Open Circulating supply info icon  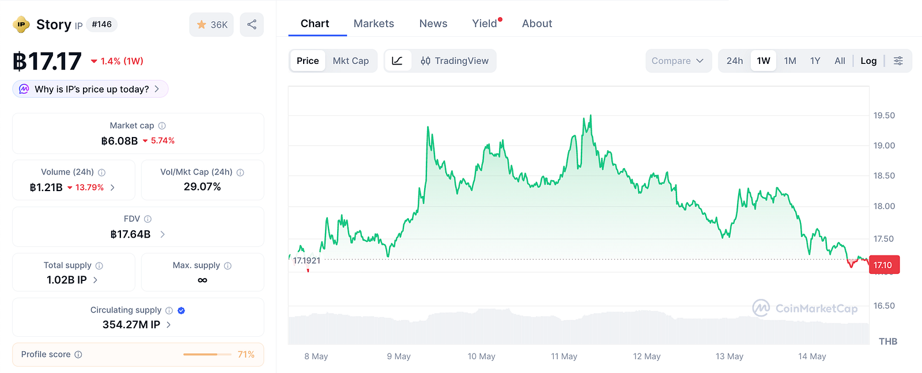pos(169,310)
